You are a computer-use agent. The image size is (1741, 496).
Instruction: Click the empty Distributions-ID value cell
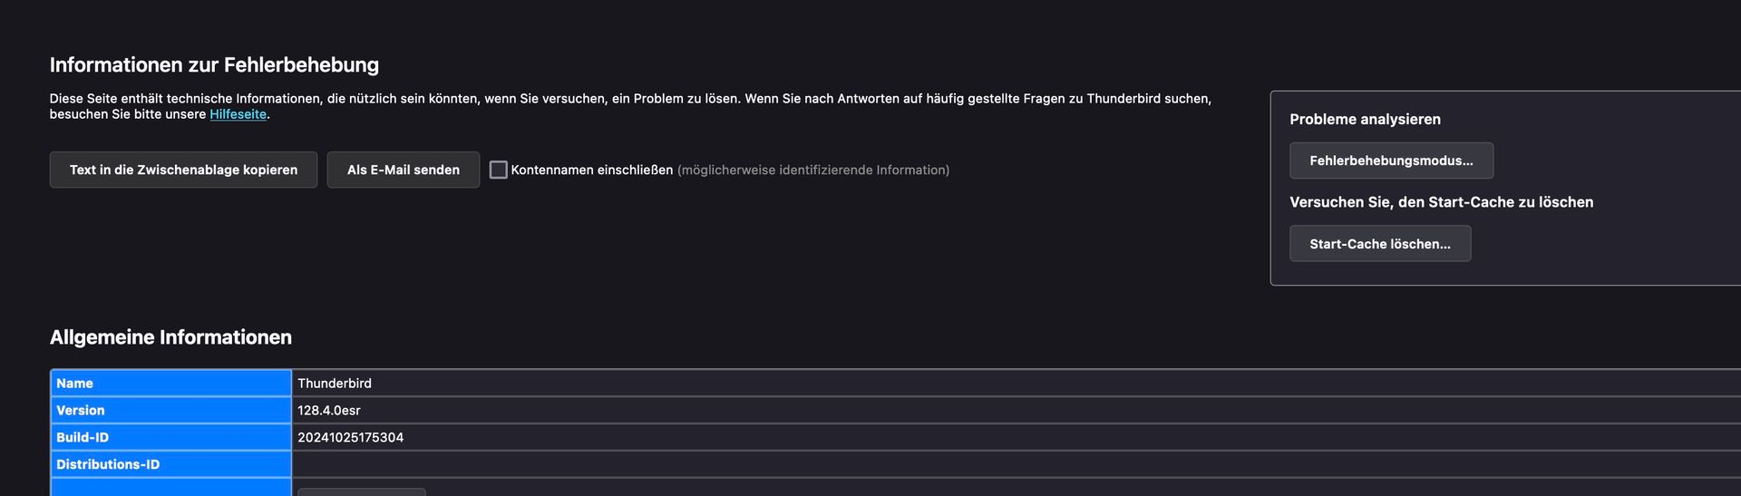tap(1016, 464)
